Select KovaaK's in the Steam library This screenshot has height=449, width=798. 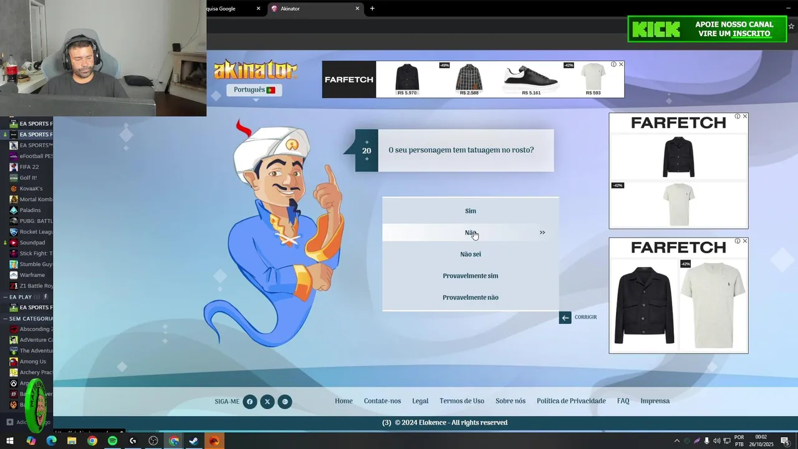[31, 188]
